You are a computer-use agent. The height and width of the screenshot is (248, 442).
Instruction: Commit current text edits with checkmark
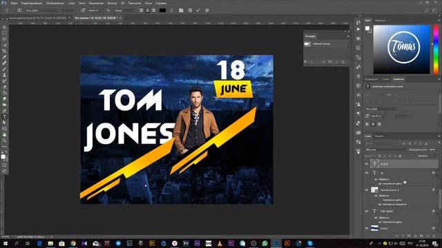pos(198,10)
